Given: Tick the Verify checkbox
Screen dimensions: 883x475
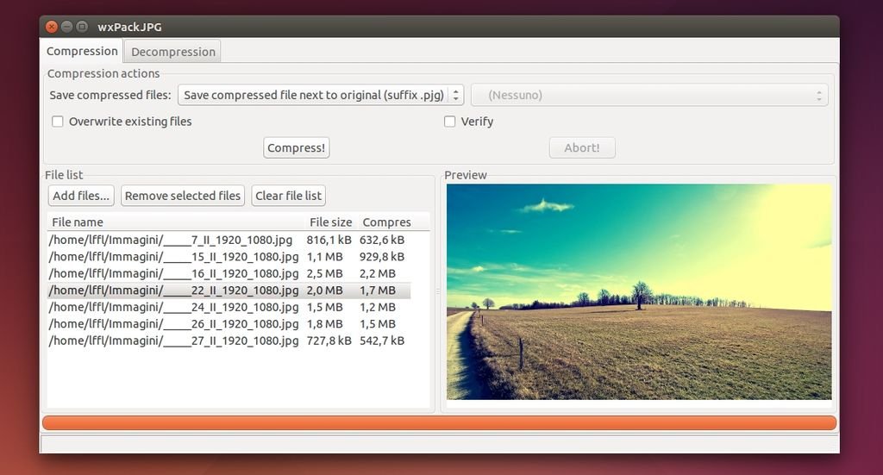Looking at the screenshot, I should pyautogui.click(x=449, y=122).
